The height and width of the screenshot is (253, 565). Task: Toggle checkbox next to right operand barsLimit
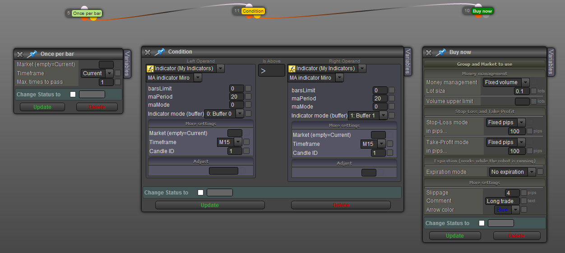point(391,90)
